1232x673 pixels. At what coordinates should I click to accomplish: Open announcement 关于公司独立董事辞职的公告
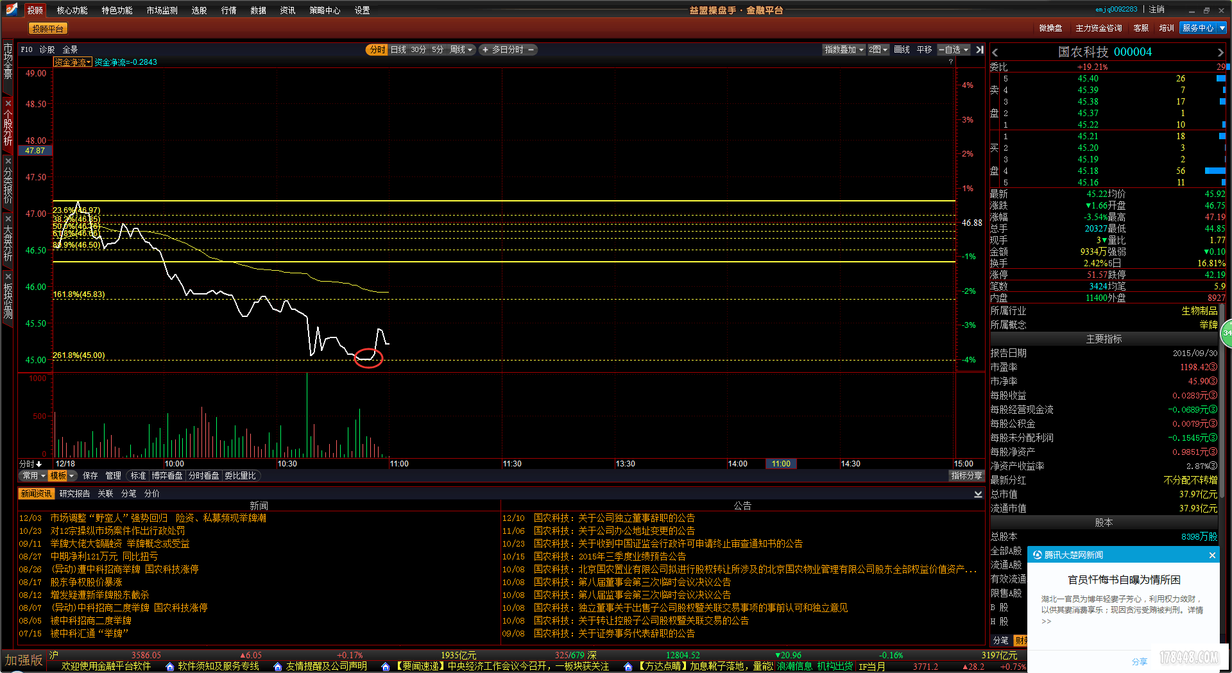click(x=637, y=518)
